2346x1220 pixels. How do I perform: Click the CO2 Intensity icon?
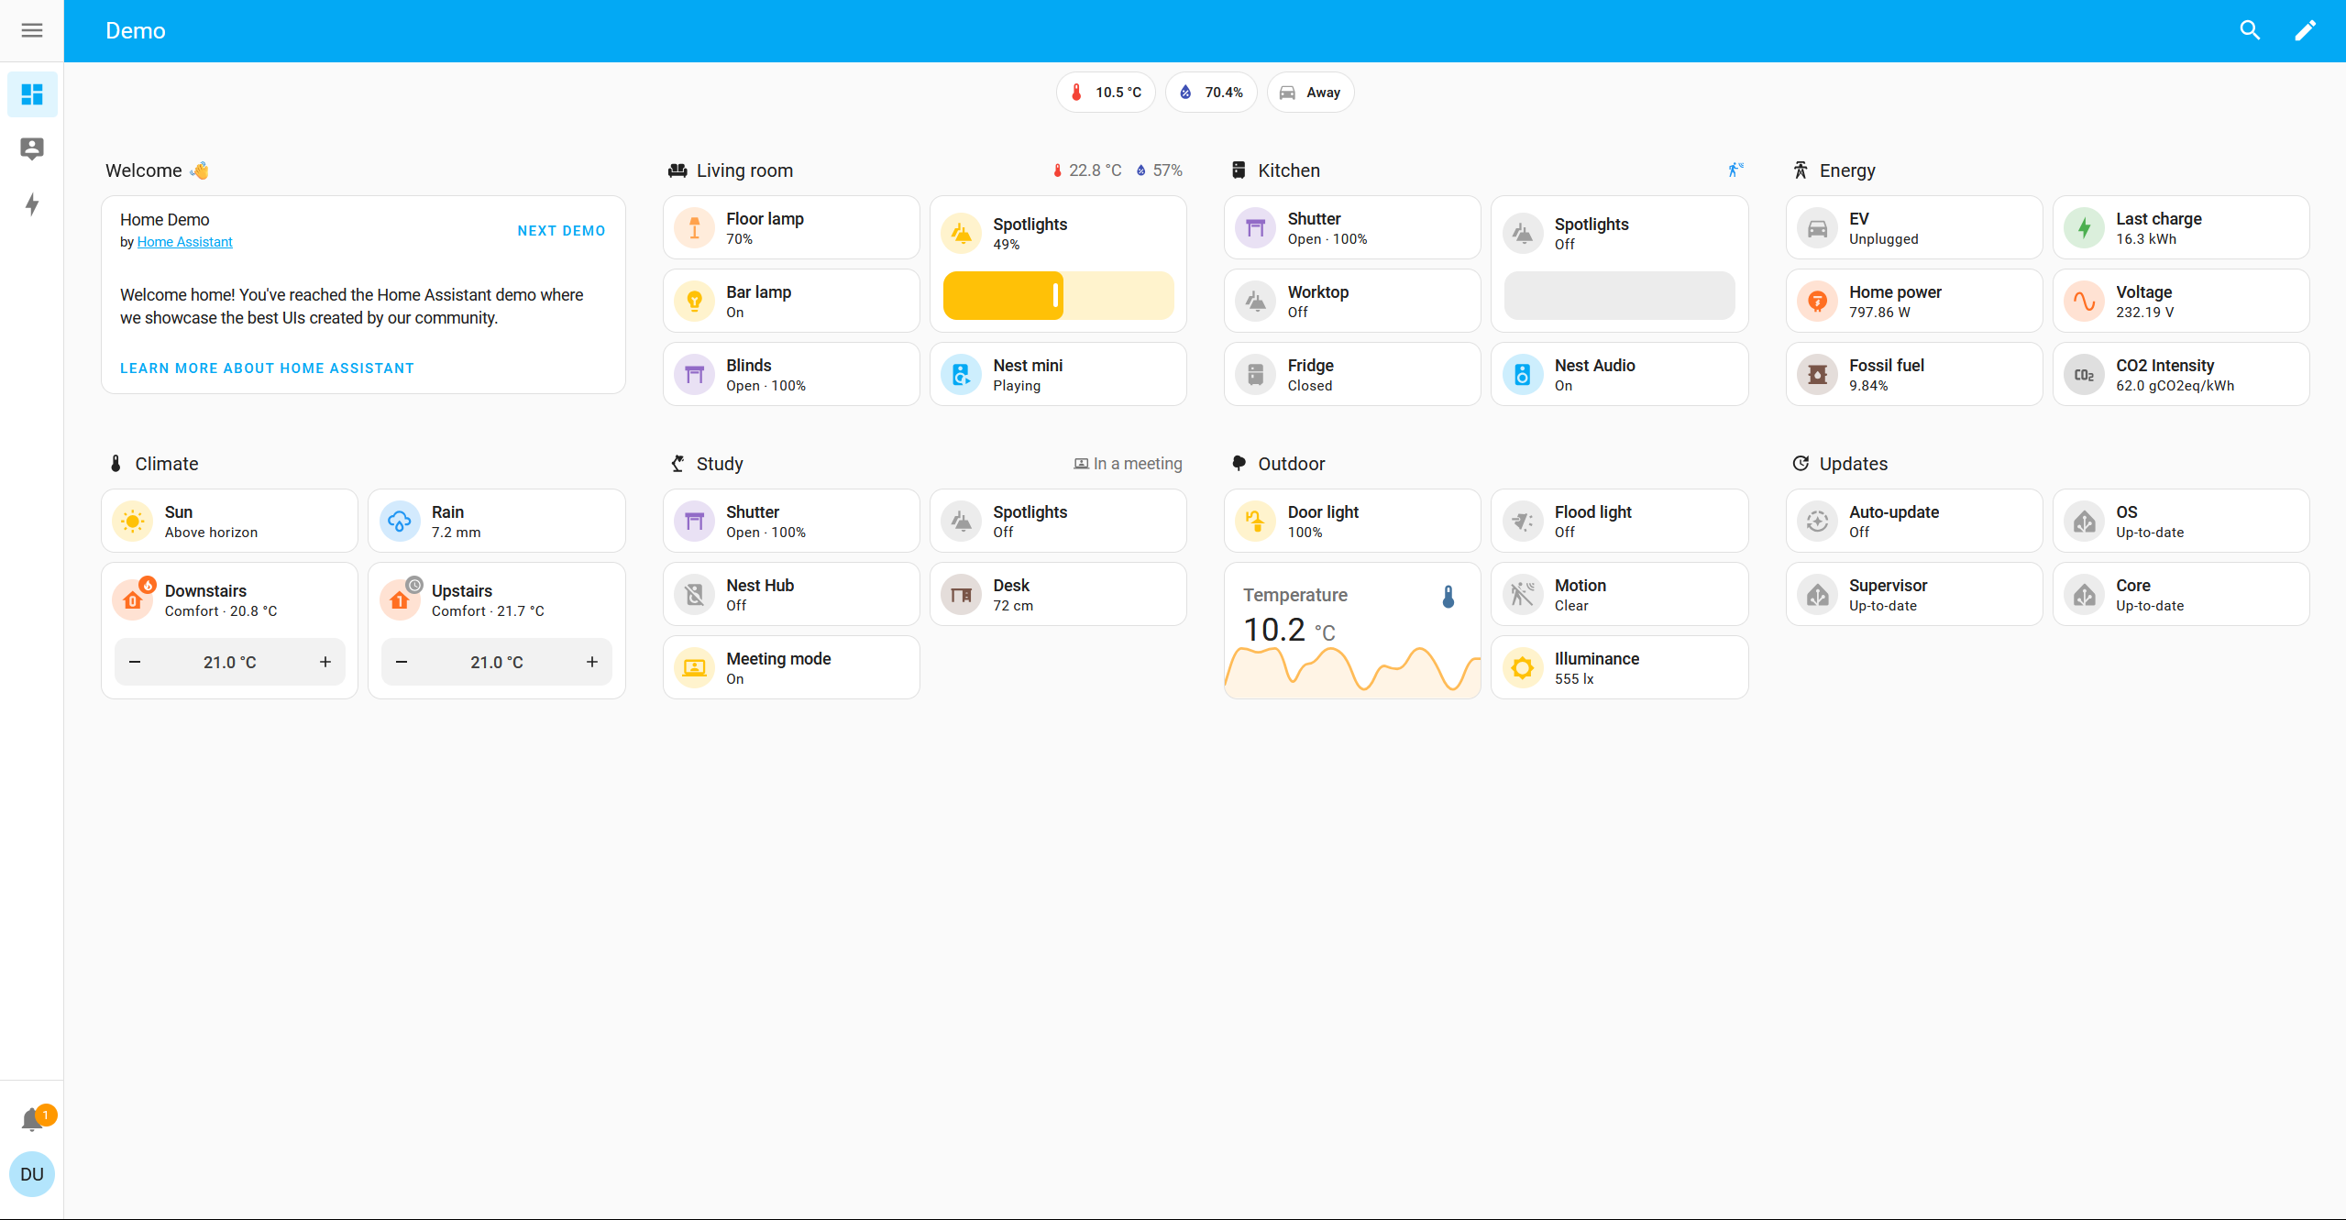tap(2084, 375)
